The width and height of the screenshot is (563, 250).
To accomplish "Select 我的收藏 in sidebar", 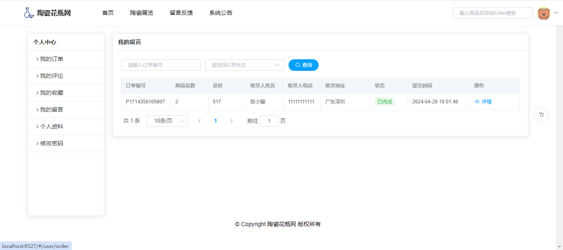I will point(52,93).
